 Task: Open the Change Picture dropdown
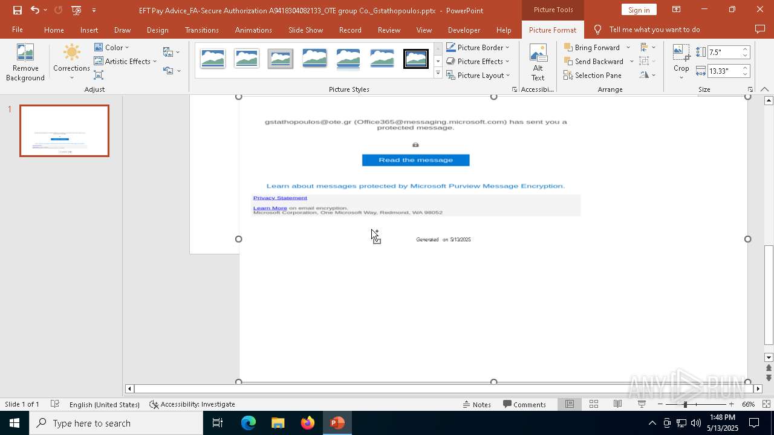coord(171,52)
